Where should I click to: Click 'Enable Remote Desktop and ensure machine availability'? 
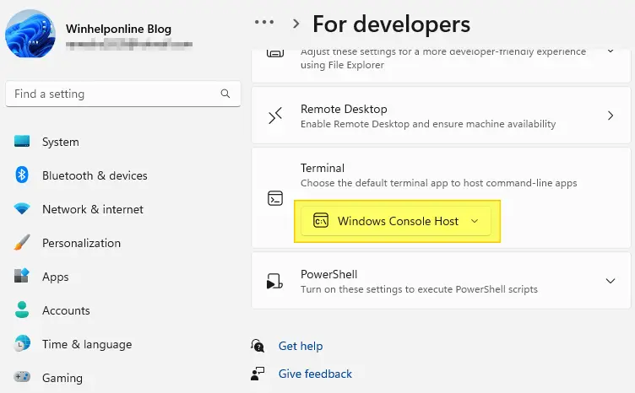coord(428,124)
